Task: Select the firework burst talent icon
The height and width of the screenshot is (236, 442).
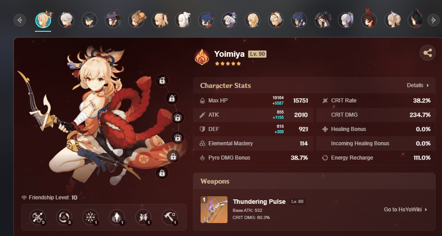Action: 90,217
